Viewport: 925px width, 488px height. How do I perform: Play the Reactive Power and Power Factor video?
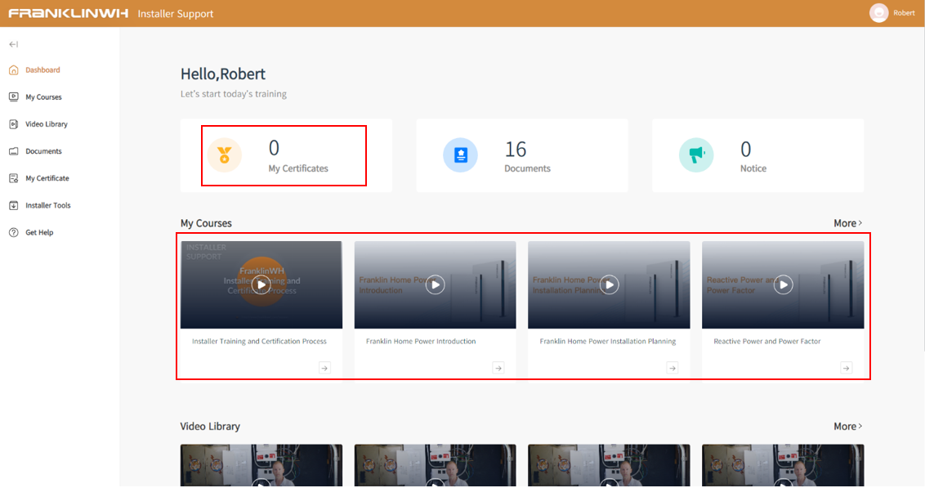(784, 284)
